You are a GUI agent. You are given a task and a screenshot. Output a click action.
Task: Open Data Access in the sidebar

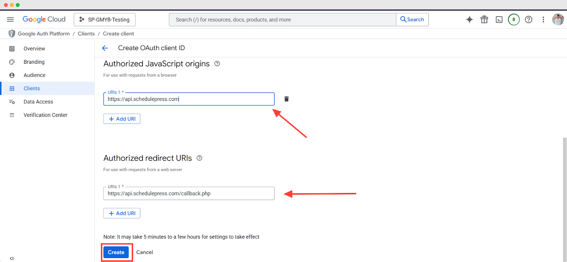pyautogui.click(x=47, y=102)
